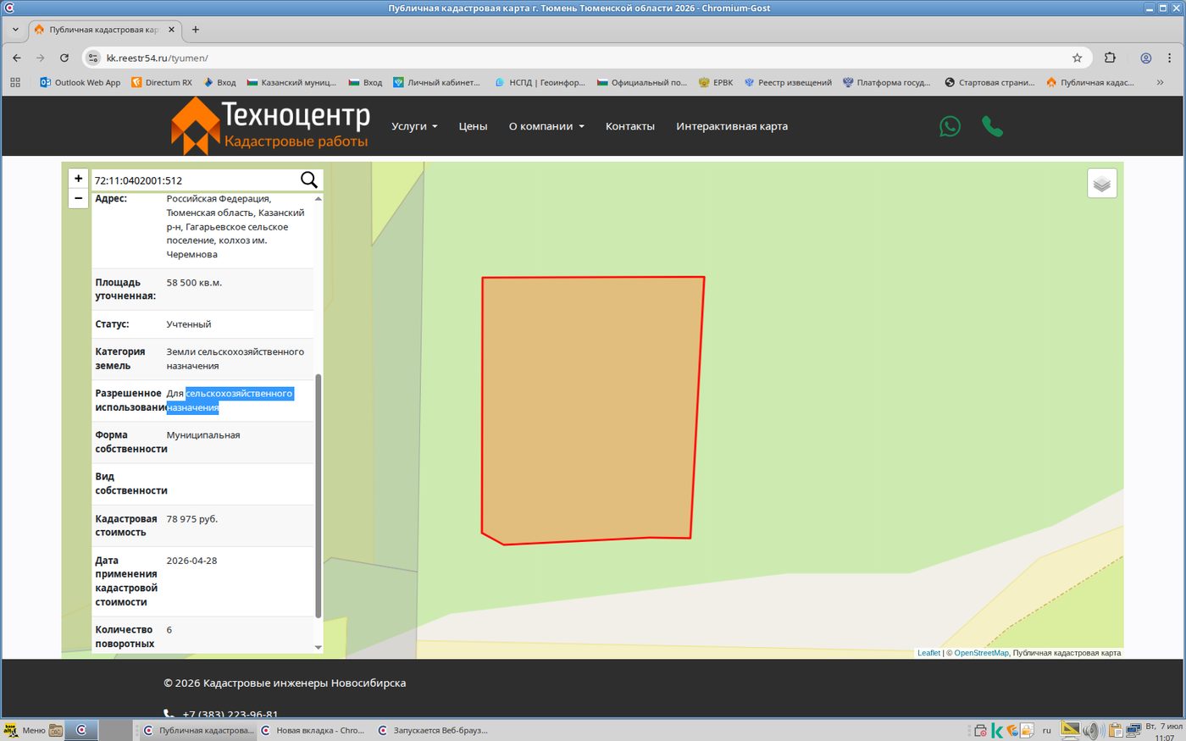This screenshot has height=741, width=1186.
Task: Click the info panel scroll up arrow
Action: [x=319, y=198]
